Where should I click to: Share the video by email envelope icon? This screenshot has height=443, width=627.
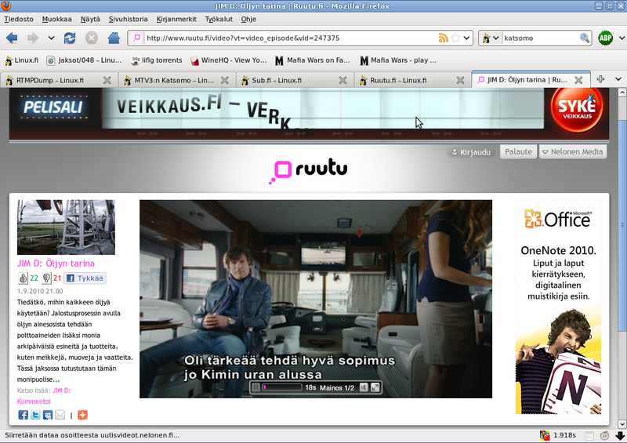click(60, 415)
